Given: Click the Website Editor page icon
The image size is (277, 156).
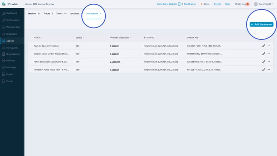Looking at the screenshot, I should point(4,27).
